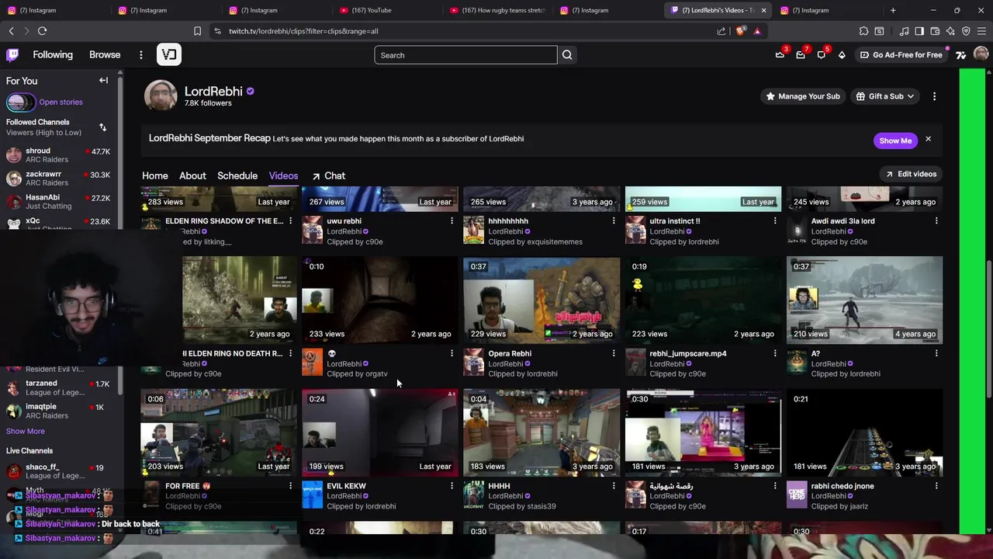The height and width of the screenshot is (559, 993).
Task: Play the Opera Rebhi clip thumbnail
Action: tap(541, 300)
